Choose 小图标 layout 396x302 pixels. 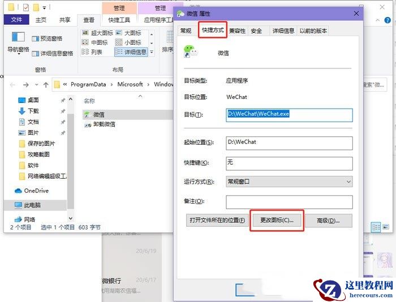coord(128,42)
